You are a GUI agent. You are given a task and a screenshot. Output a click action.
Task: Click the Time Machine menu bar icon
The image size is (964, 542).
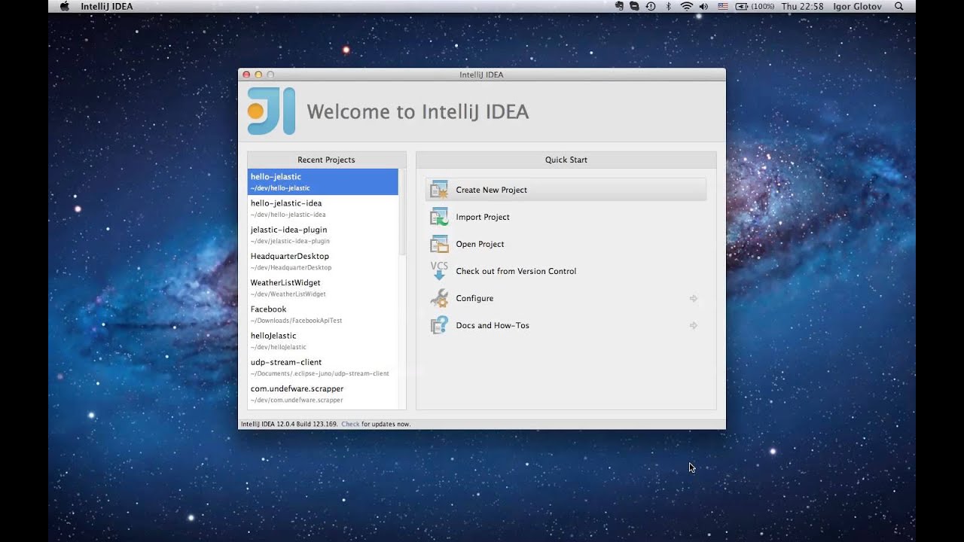[x=650, y=6]
